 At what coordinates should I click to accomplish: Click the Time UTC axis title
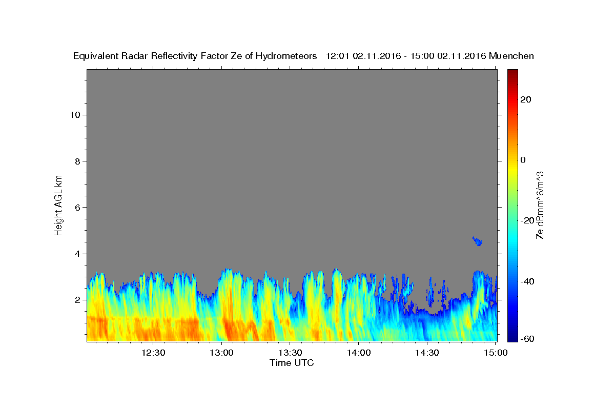(x=292, y=363)
